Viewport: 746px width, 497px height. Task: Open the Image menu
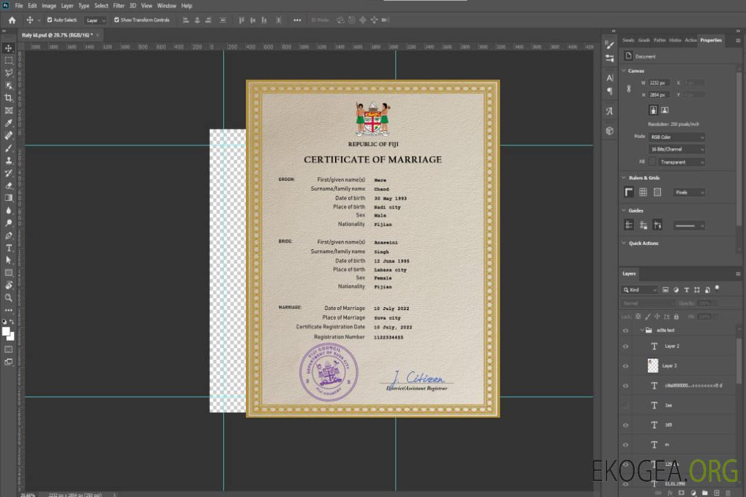click(x=49, y=6)
